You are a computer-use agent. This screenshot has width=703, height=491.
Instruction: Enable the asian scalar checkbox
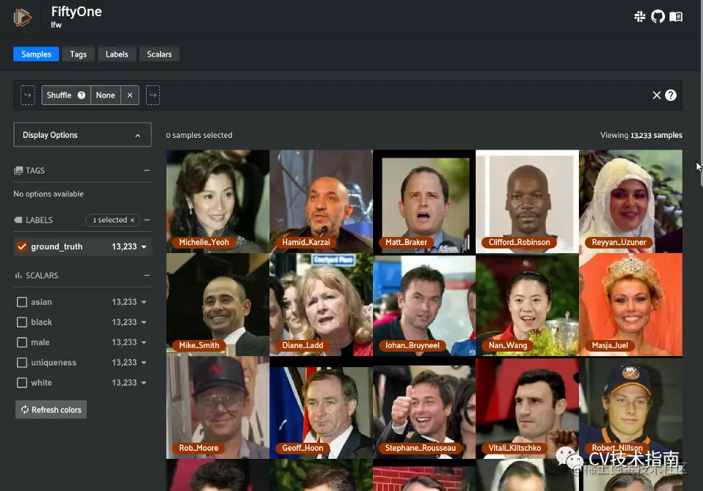21,302
